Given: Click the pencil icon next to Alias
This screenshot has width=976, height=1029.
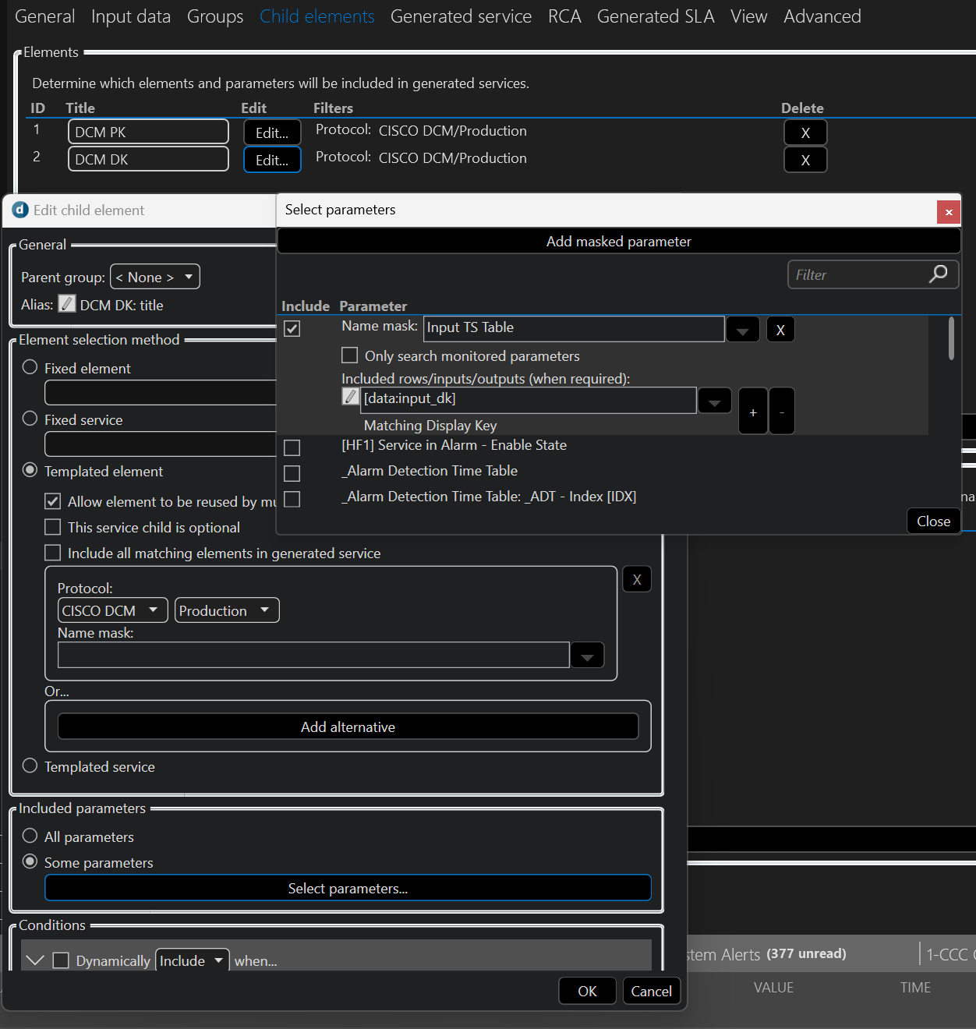Looking at the screenshot, I should (x=67, y=304).
